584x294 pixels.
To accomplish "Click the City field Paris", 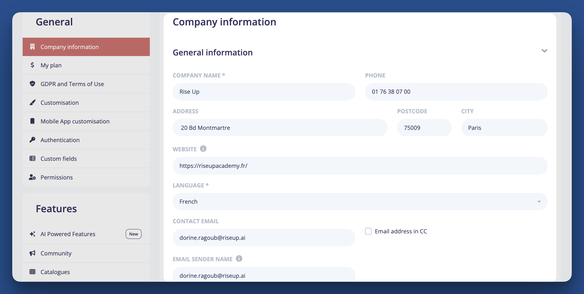I will coord(505,128).
